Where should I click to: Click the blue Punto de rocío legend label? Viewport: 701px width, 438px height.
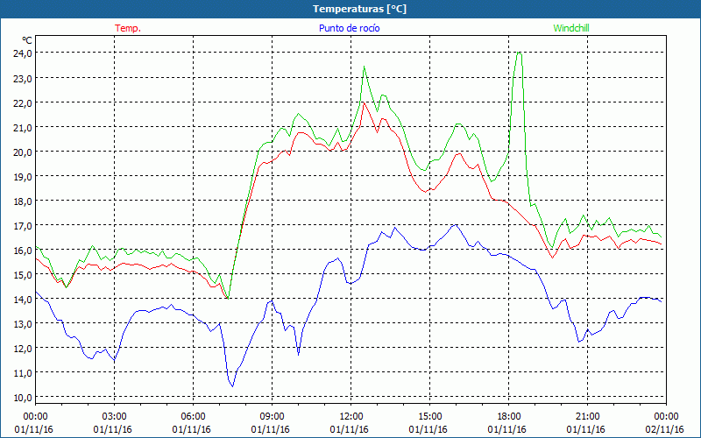[x=349, y=28]
